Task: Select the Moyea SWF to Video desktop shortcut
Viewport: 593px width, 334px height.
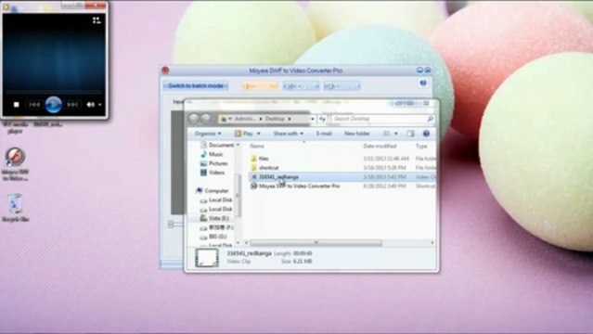Action: [15, 164]
